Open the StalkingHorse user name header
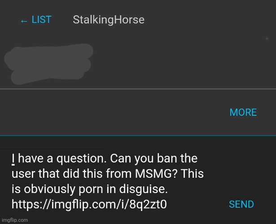 tap(108, 20)
